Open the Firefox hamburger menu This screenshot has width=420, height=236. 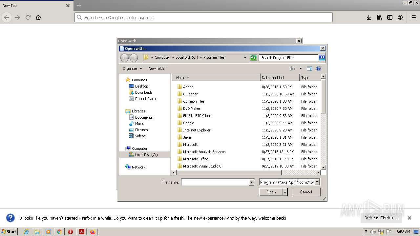pos(414,17)
